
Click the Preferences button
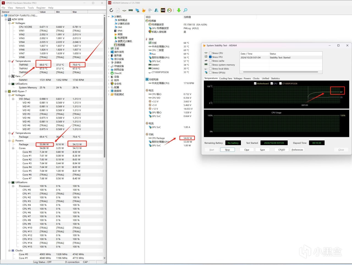pos(297,150)
